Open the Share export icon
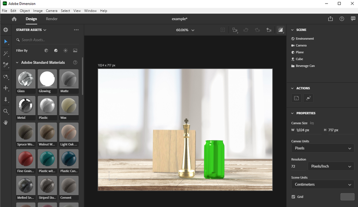The image size is (358, 207). [330, 19]
